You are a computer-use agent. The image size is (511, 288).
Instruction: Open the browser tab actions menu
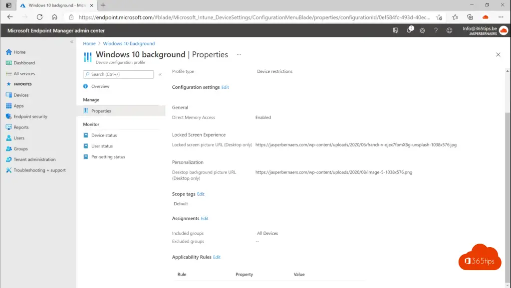click(9, 5)
